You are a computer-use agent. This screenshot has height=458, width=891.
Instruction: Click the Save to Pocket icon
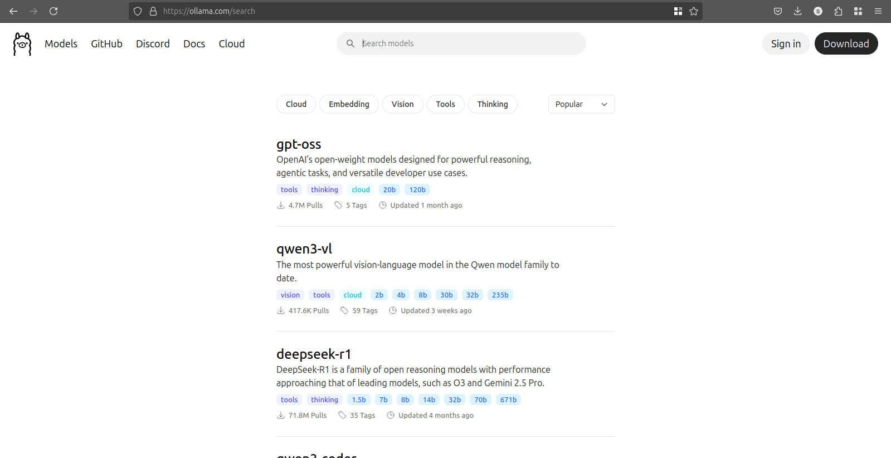(777, 11)
